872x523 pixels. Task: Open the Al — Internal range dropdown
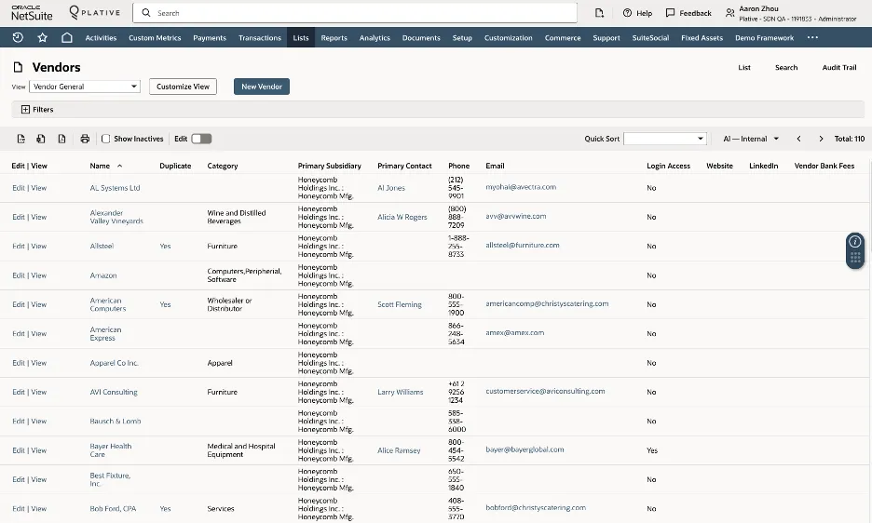pos(751,139)
